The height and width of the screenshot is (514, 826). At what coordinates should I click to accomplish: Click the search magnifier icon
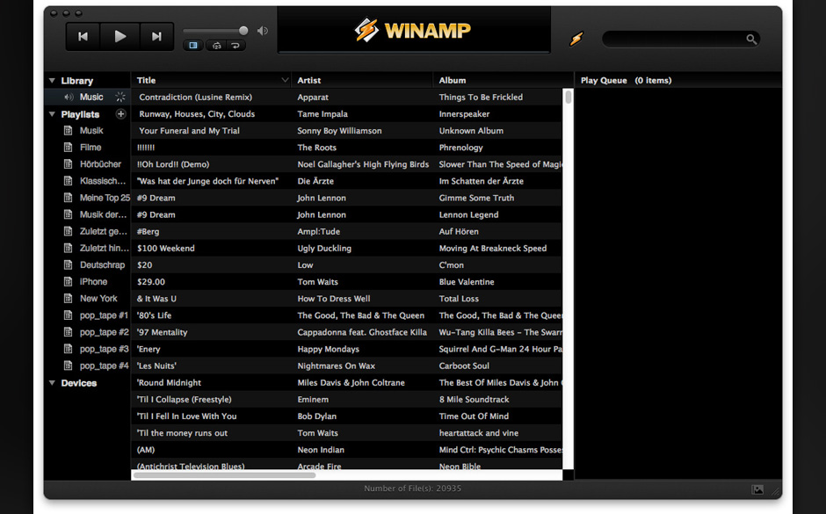tap(750, 40)
